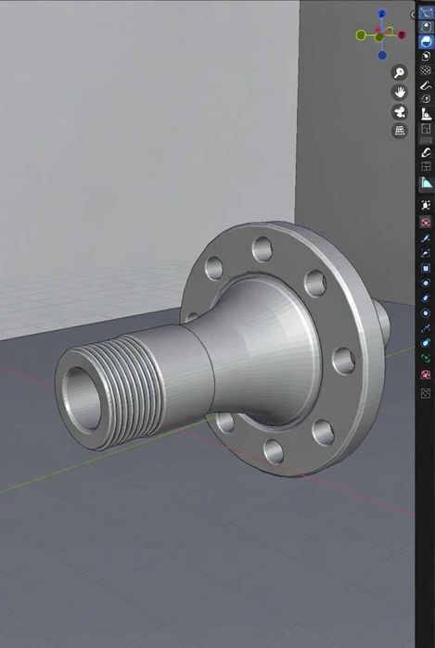Click the green Y axis circle on gizmo

click(x=361, y=35)
